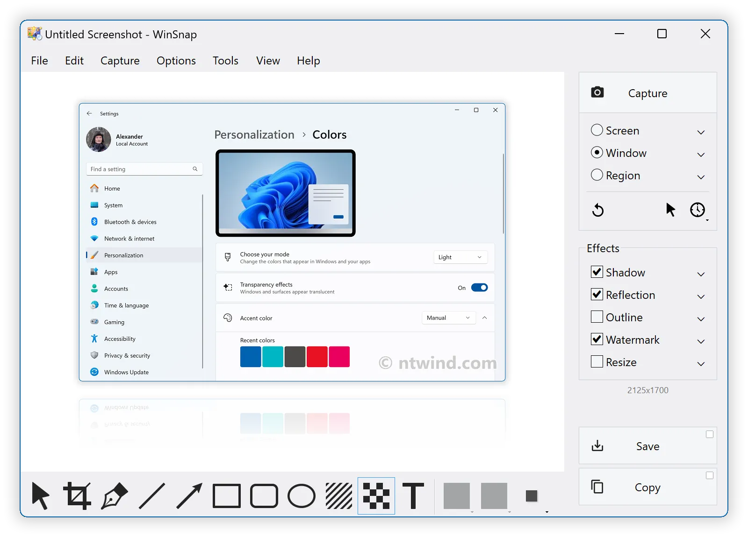748x537 pixels.
Task: Open the Edit menu
Action: tap(74, 61)
